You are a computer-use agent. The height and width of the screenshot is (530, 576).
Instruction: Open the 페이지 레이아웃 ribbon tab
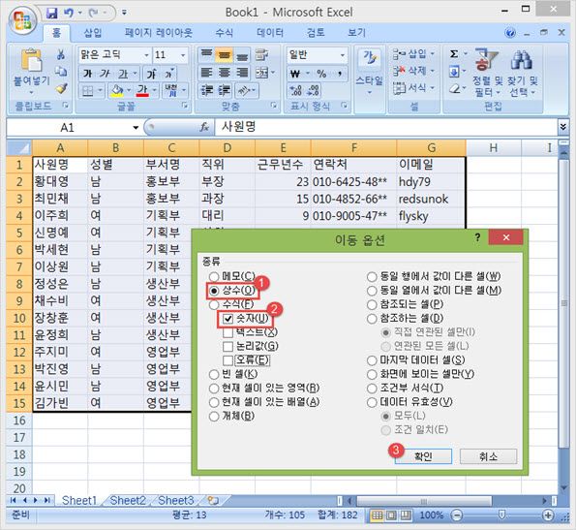tap(159, 33)
